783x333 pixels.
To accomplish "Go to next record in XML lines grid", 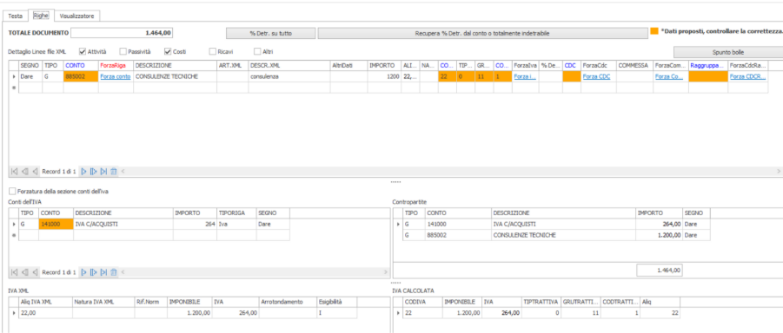I will (83, 172).
